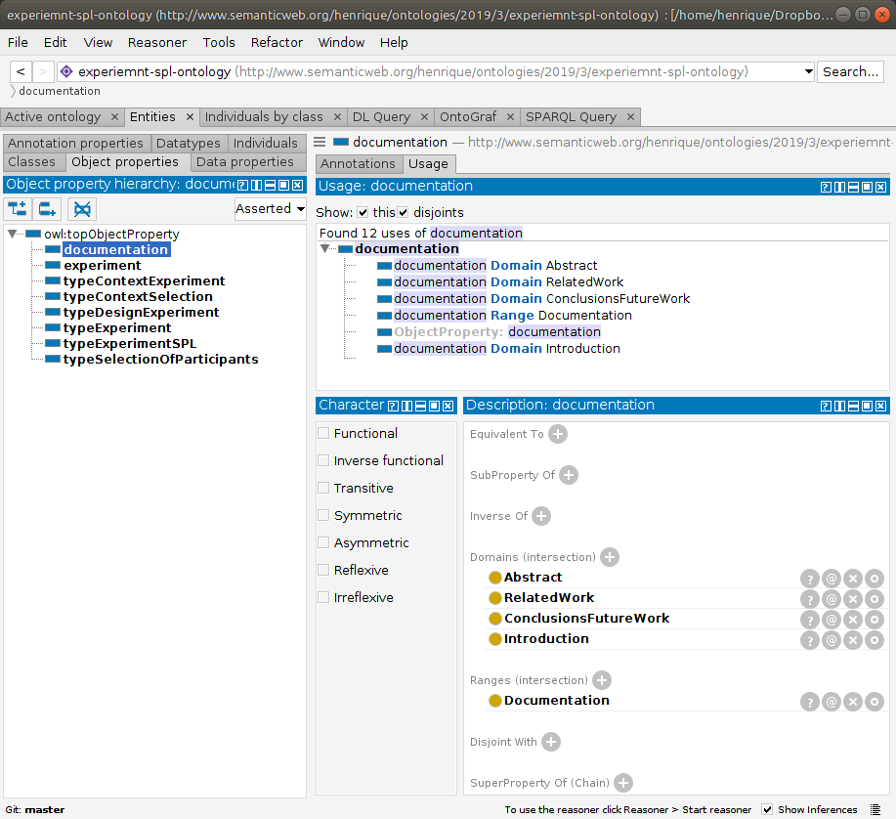Open help for Usage panel header
This screenshot has width=896, height=819.
click(x=826, y=187)
